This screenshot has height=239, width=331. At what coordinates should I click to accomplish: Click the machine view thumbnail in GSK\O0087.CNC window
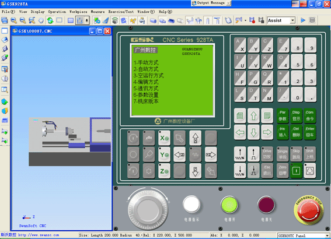click(x=69, y=142)
